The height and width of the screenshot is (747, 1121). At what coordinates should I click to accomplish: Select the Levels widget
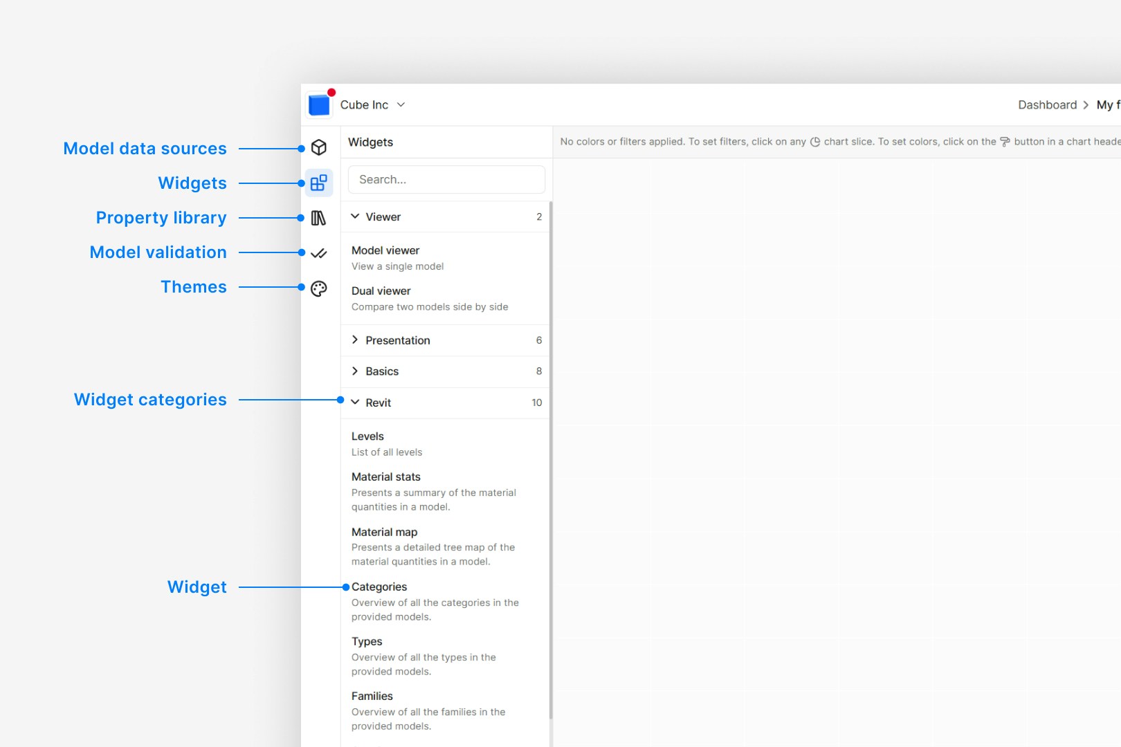[446, 444]
